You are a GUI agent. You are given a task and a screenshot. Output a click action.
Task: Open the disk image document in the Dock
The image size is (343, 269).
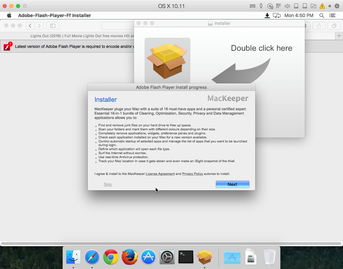[251, 257]
